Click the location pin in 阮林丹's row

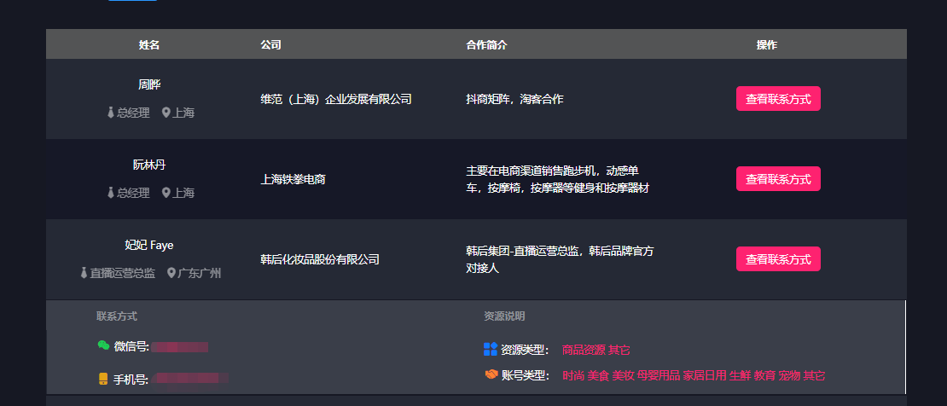click(x=166, y=193)
